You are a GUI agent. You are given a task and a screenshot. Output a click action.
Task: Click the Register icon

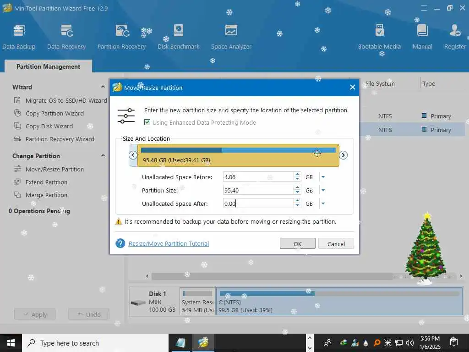click(455, 37)
